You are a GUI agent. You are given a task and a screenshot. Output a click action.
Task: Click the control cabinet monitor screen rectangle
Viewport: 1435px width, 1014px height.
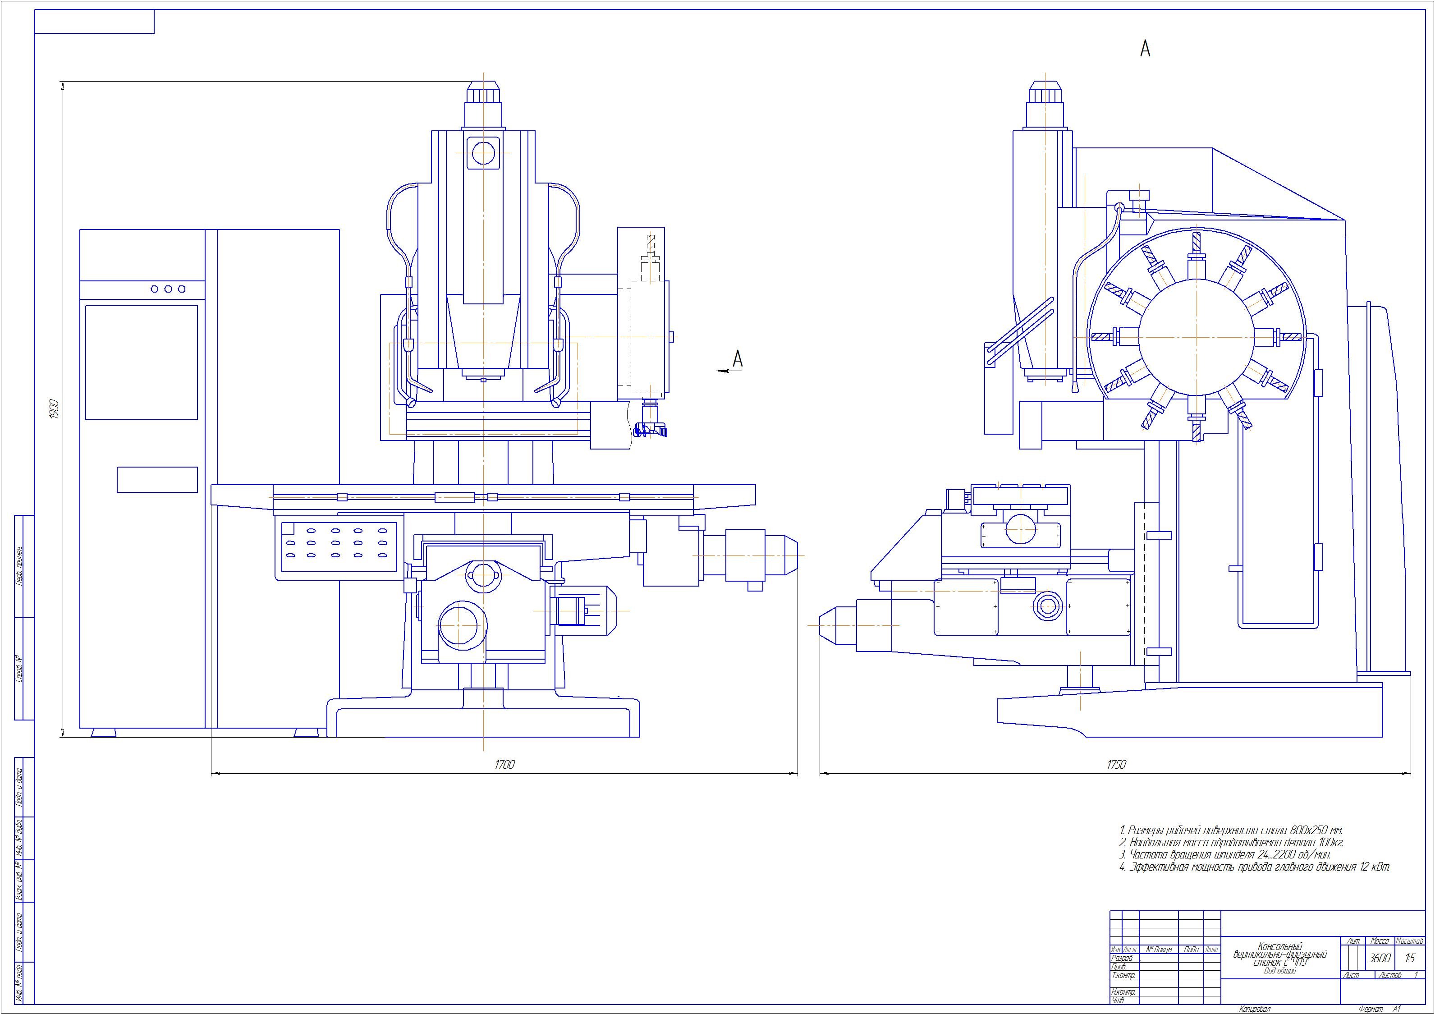(x=141, y=362)
